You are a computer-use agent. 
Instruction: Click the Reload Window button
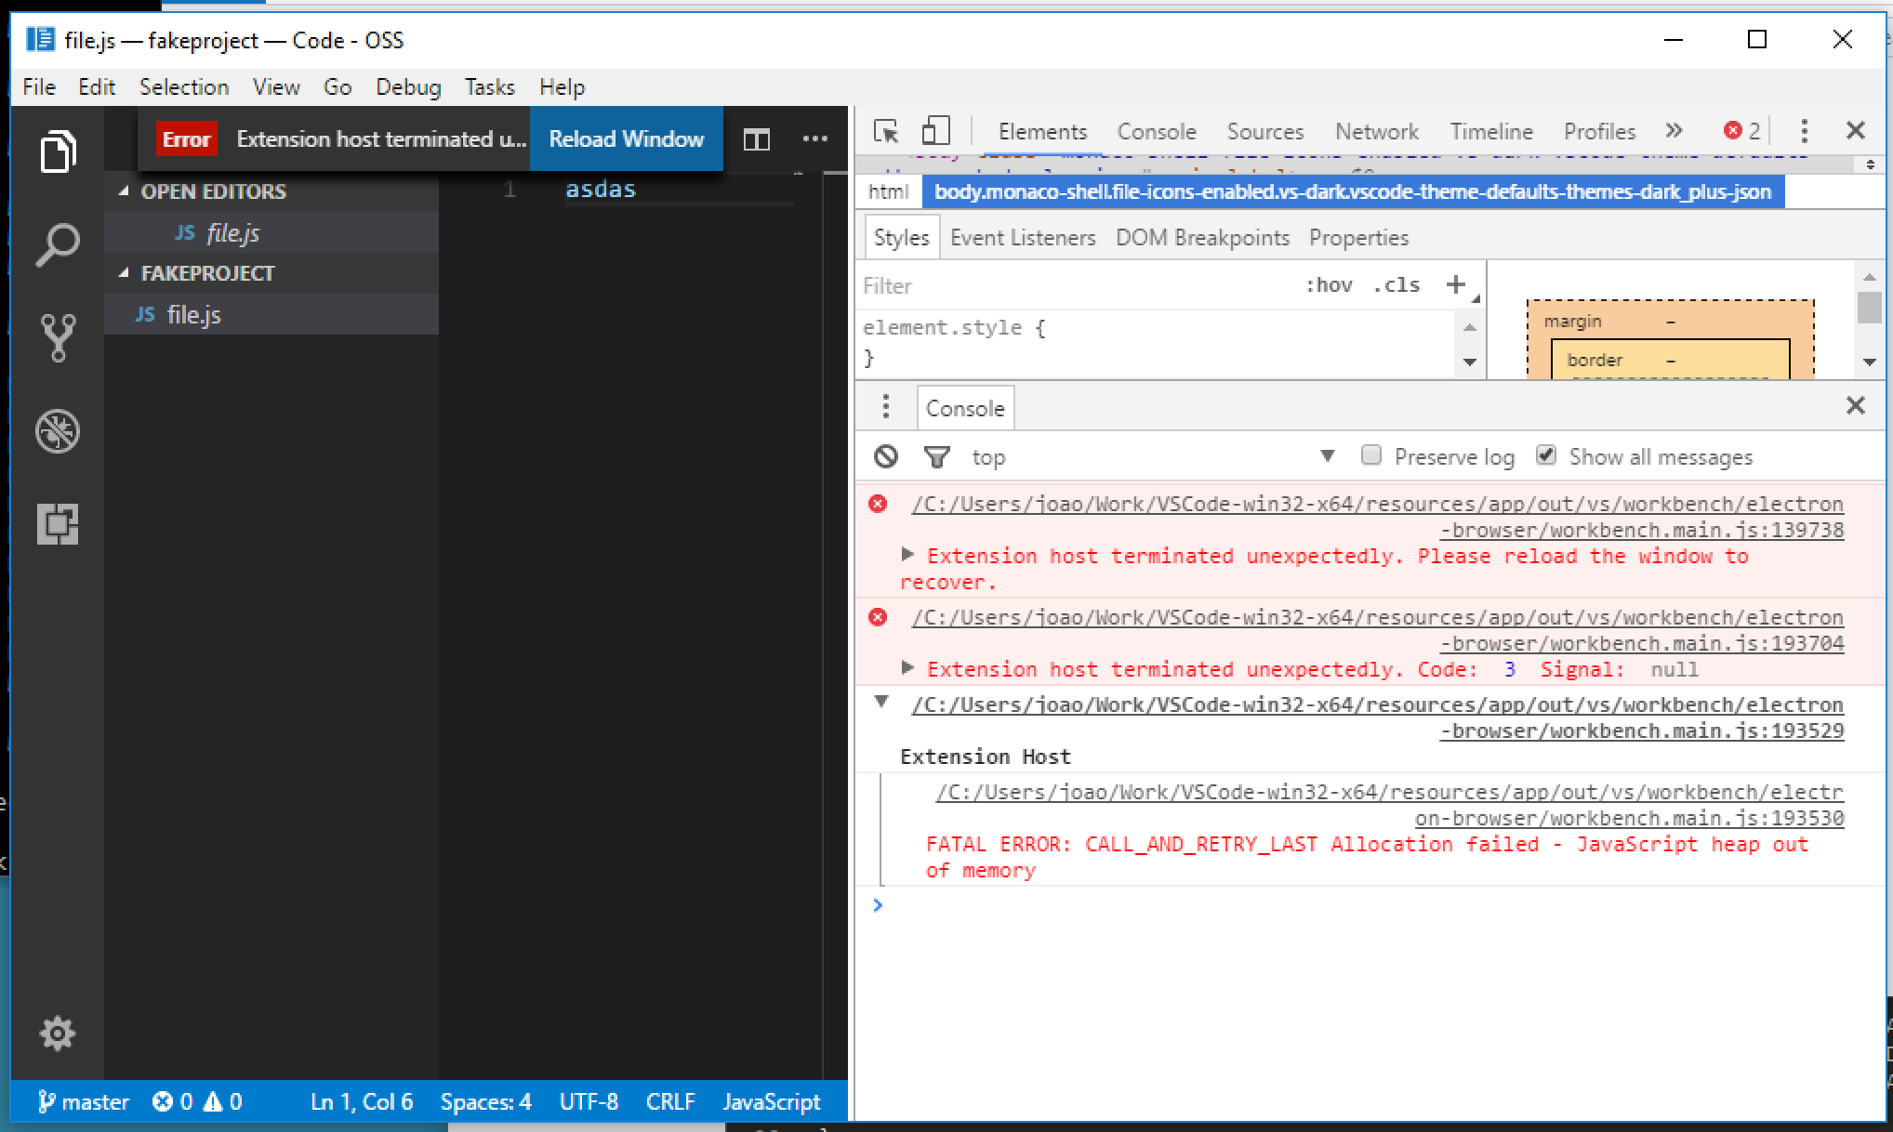point(626,138)
